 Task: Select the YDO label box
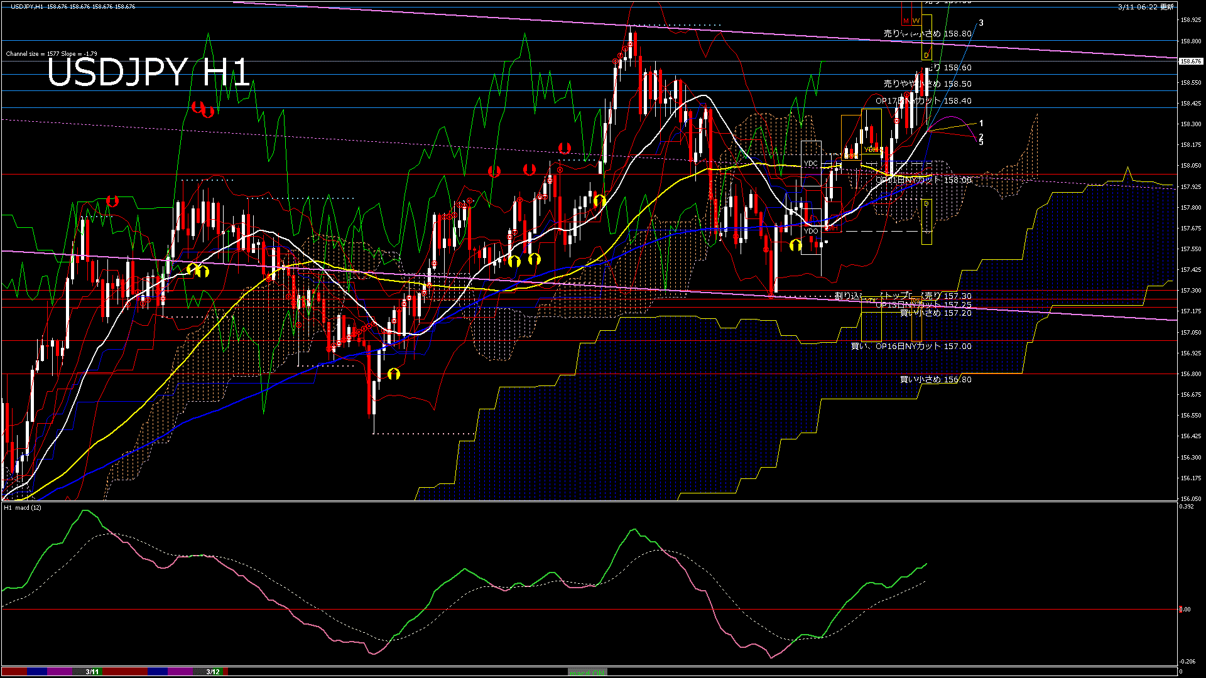tap(811, 231)
